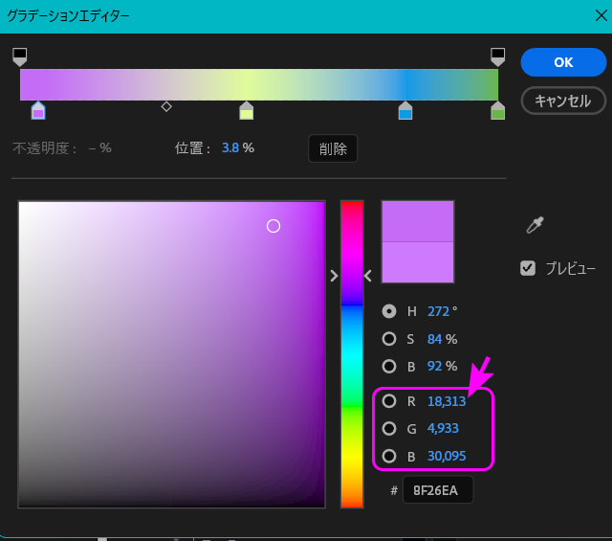The height and width of the screenshot is (541, 612).
Task: Click the new color preview swatch
Action: click(417, 221)
